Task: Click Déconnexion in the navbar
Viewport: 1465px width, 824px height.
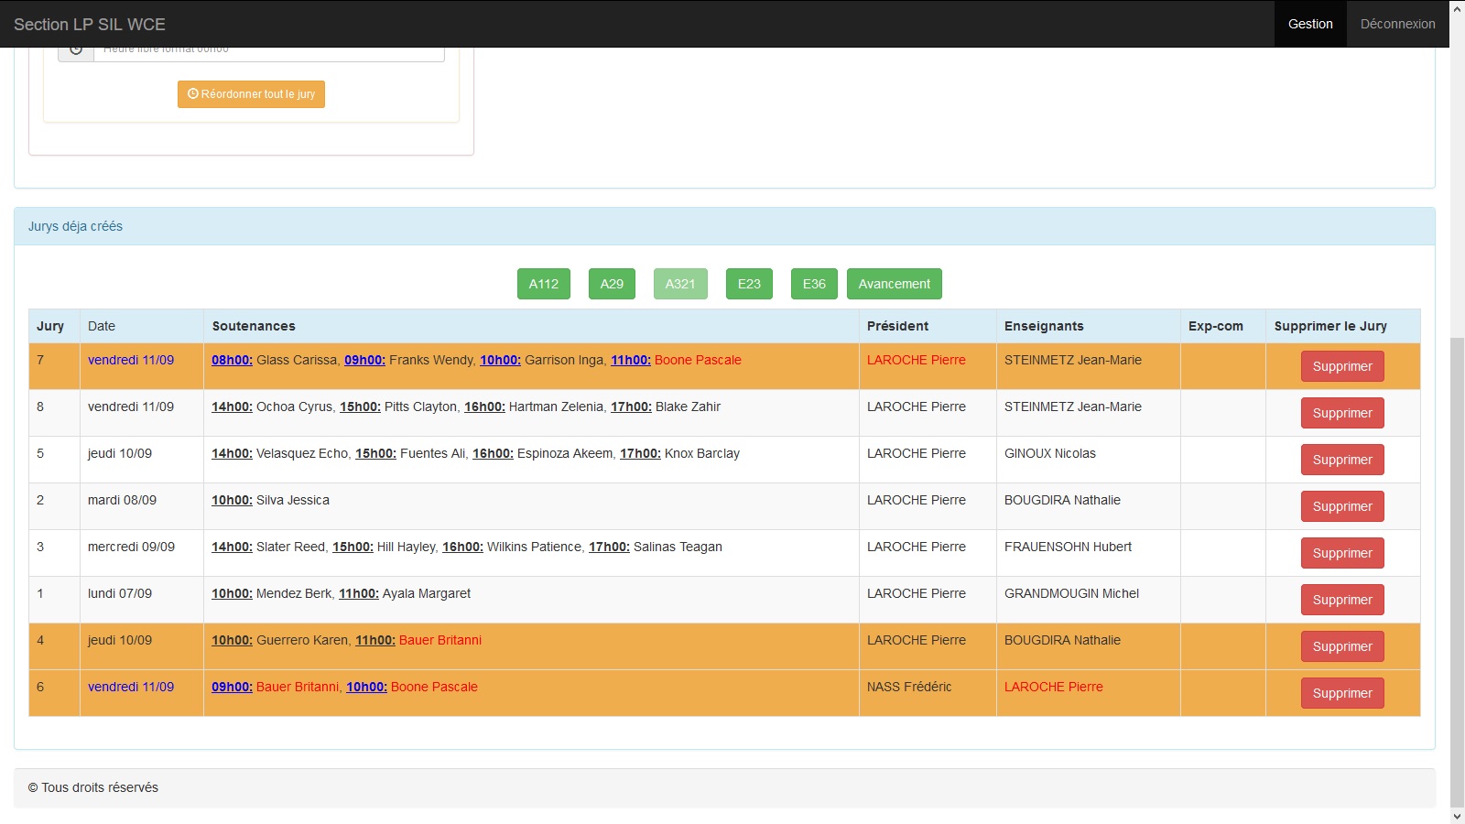Action: tap(1397, 24)
